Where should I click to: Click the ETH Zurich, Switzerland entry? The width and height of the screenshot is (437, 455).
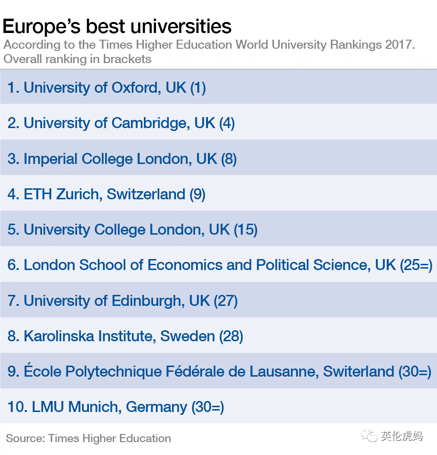click(x=106, y=194)
